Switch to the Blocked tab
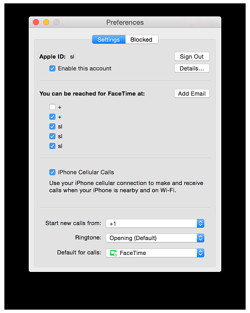 142,40
